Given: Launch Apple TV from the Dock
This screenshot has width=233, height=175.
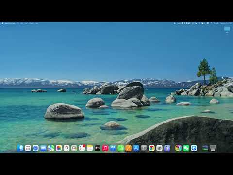Looking at the screenshot, I should (98, 148).
